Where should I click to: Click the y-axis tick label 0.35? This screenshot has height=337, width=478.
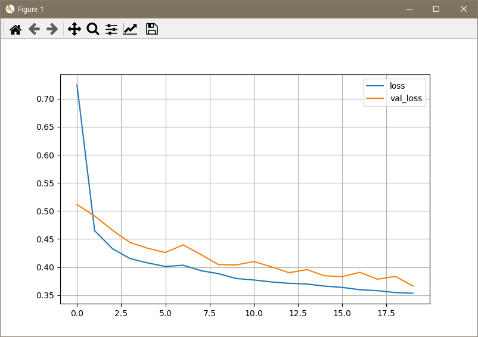[x=45, y=295]
